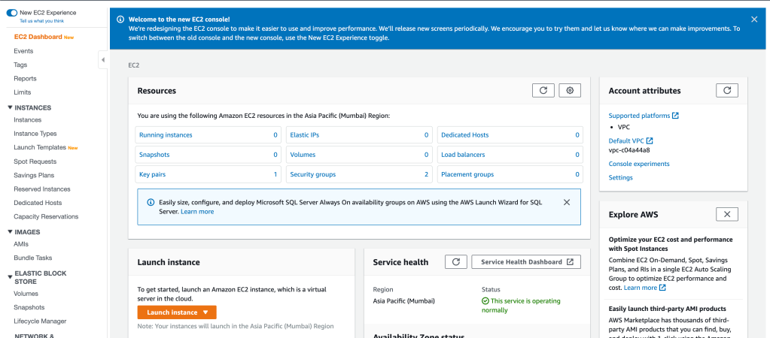Open Snapshots resource tile link
Viewport: 770px width, 338px height.
click(155, 154)
